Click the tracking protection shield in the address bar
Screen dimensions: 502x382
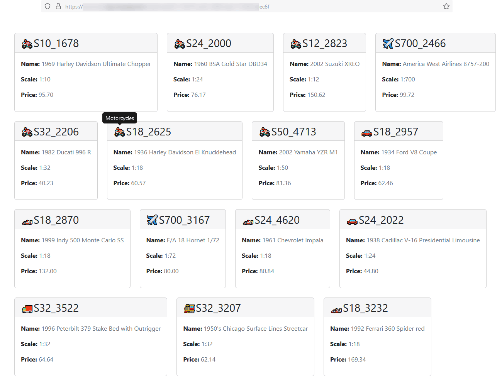coord(47,6)
